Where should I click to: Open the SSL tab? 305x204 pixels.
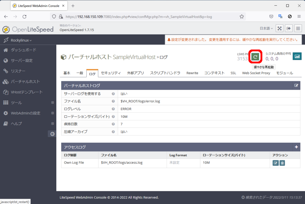click(x=233, y=73)
